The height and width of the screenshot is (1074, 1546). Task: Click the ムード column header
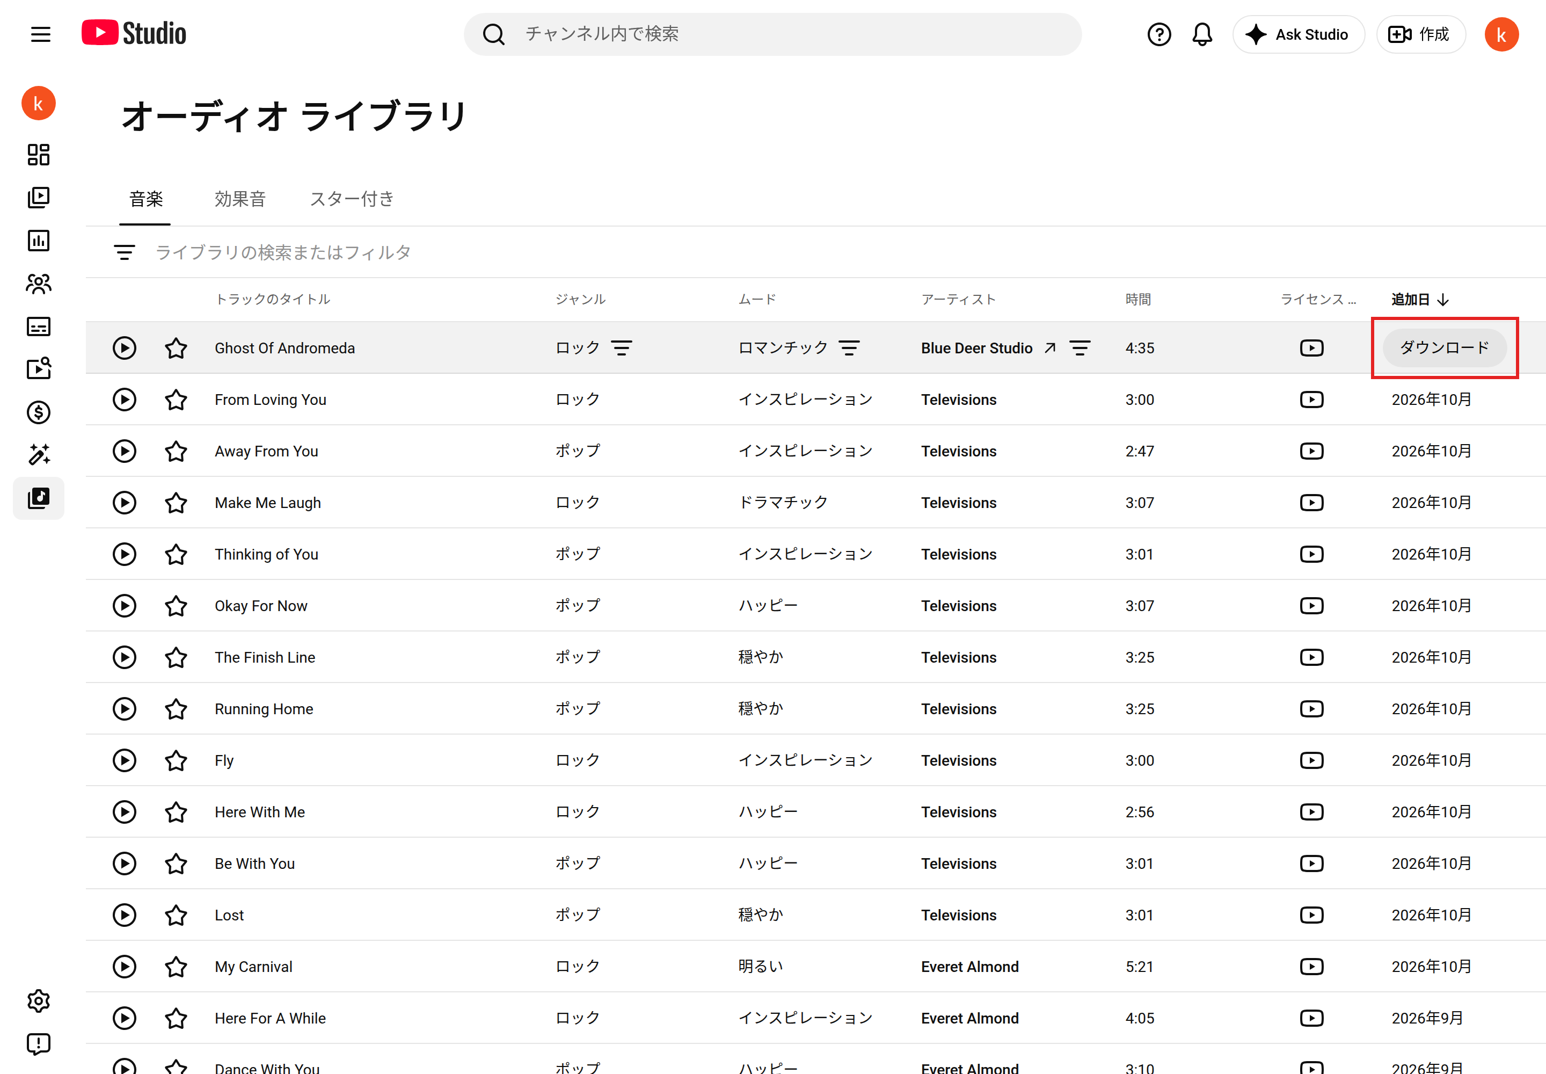[x=757, y=300]
